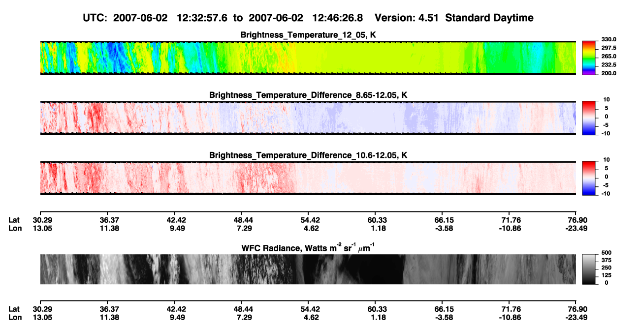Click the end time '12:46:26.8' in header

[x=338, y=18]
